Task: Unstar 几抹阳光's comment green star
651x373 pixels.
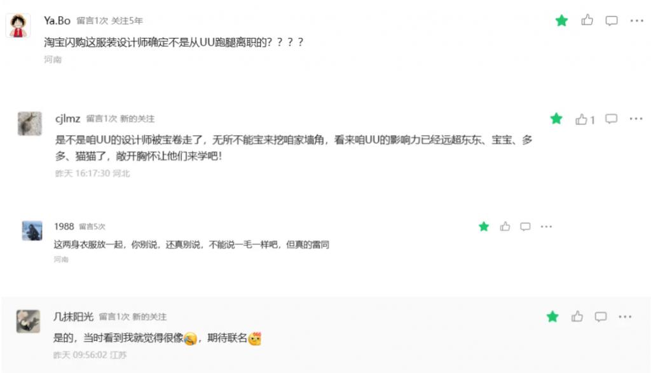Action: point(552,317)
